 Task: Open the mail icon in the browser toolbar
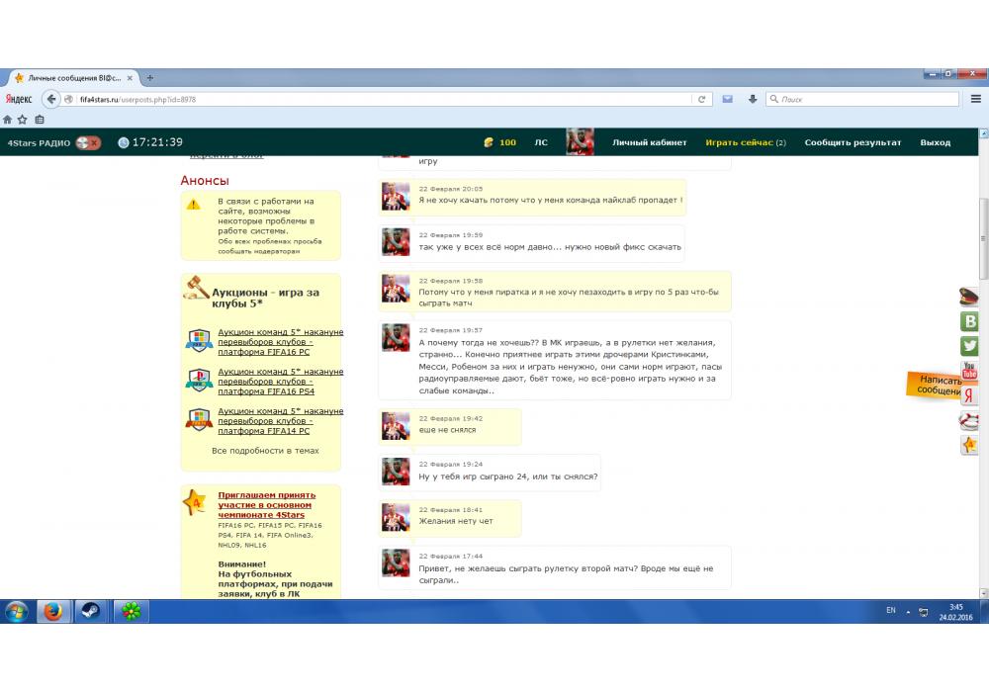(x=727, y=99)
